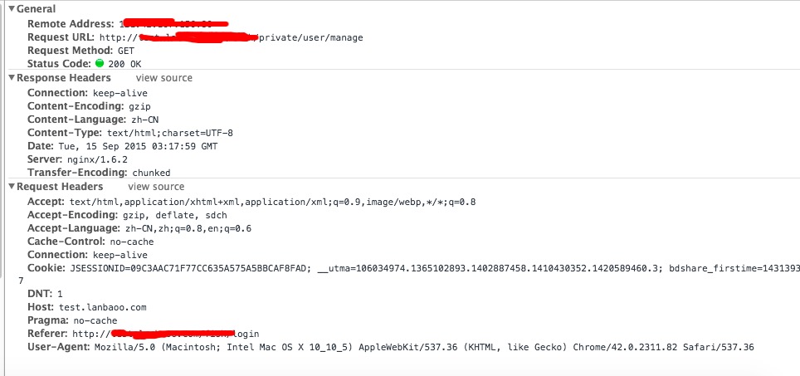Image resolution: width=800 pixels, height=376 pixels.
Task: Select the Request URL value
Action: pos(232,37)
